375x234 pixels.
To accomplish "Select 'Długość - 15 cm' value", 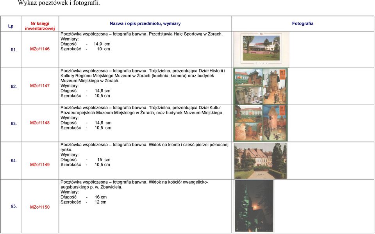I will 86,160.
